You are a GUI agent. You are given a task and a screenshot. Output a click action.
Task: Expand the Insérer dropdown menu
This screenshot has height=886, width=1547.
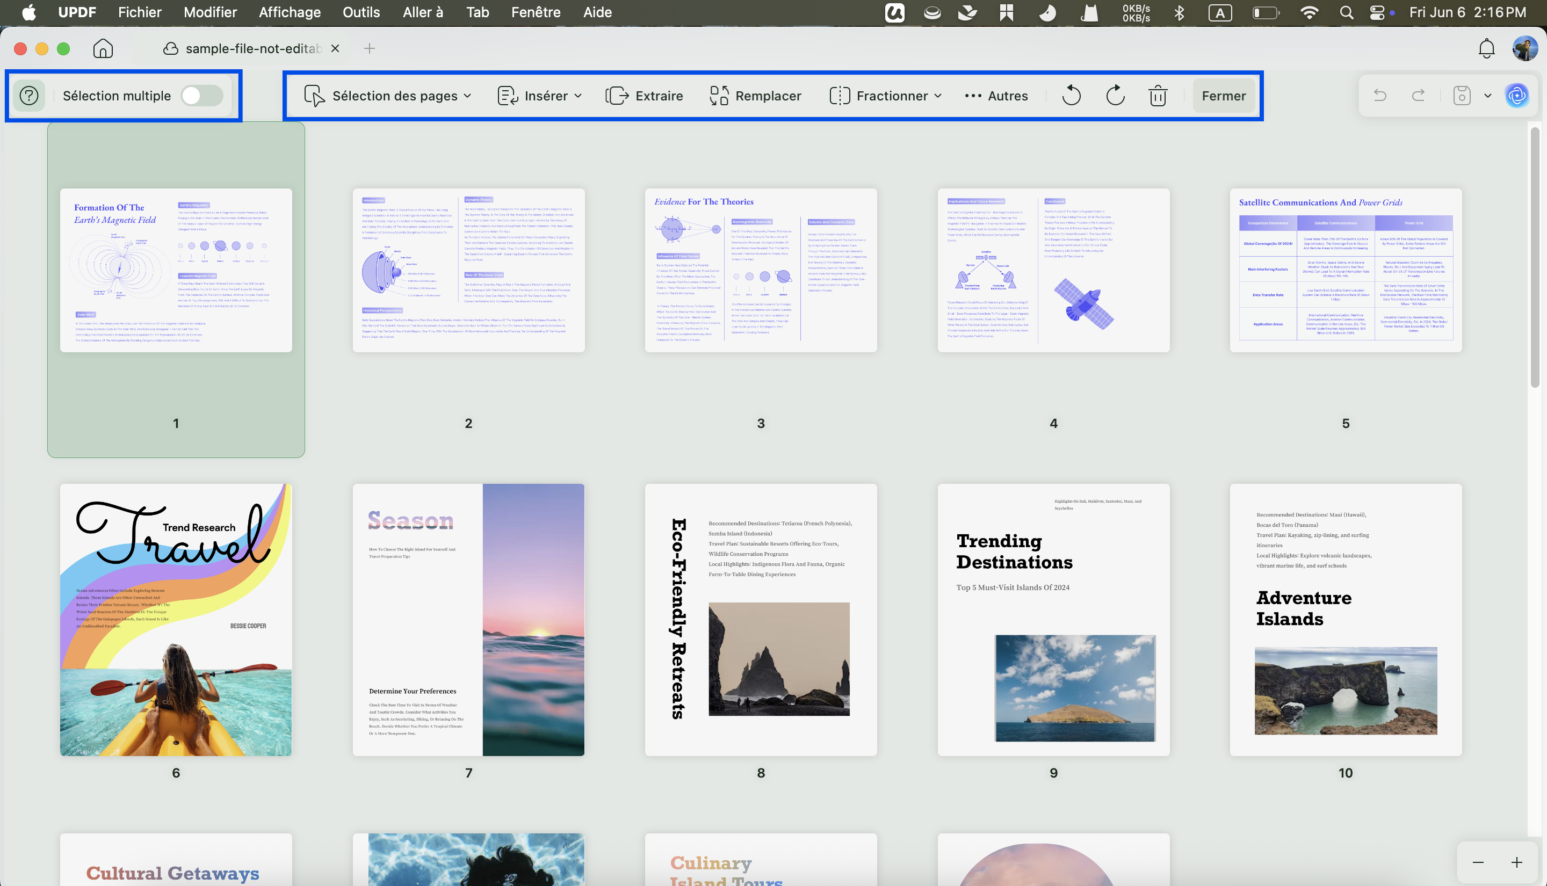coord(540,96)
